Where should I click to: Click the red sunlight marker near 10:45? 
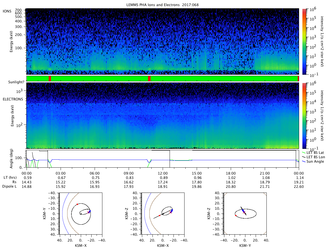tap(149, 79)
